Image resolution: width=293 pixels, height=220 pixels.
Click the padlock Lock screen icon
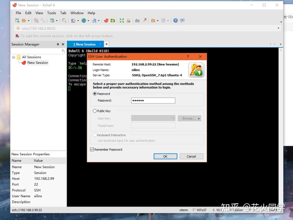[128, 21]
